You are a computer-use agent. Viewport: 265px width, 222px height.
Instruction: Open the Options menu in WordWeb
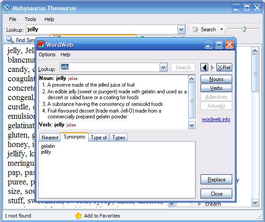tap(47, 54)
